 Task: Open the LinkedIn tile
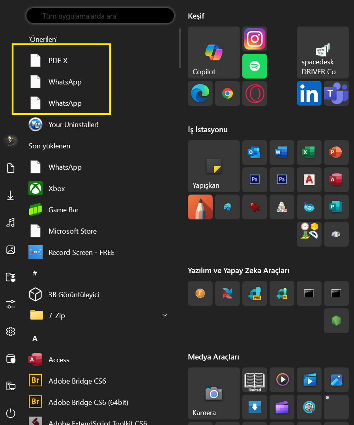coord(309,94)
